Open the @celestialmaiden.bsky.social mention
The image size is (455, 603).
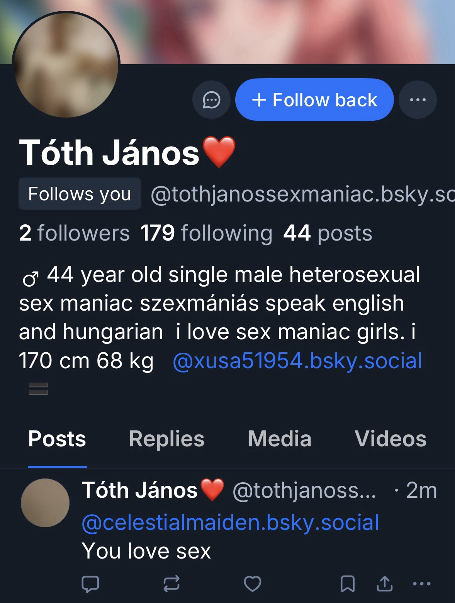(x=230, y=522)
